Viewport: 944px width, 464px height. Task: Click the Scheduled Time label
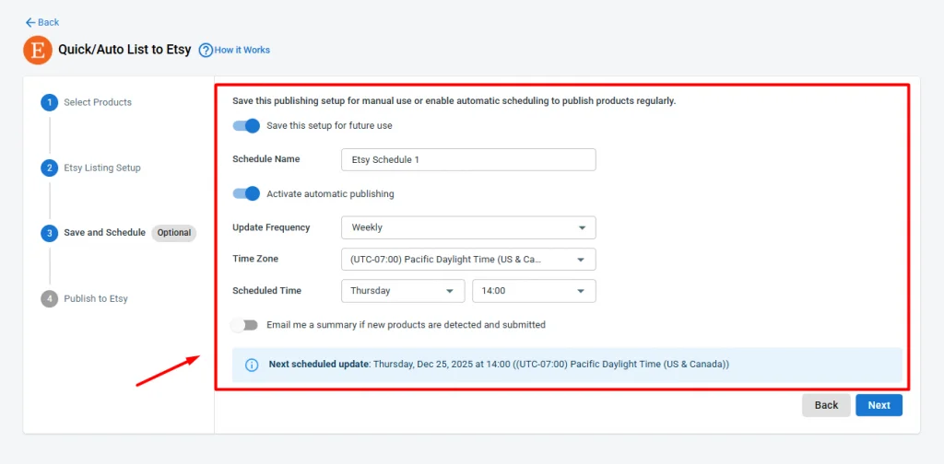(266, 290)
